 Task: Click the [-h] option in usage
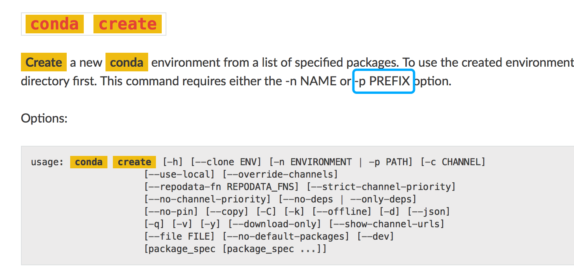pyautogui.click(x=173, y=162)
